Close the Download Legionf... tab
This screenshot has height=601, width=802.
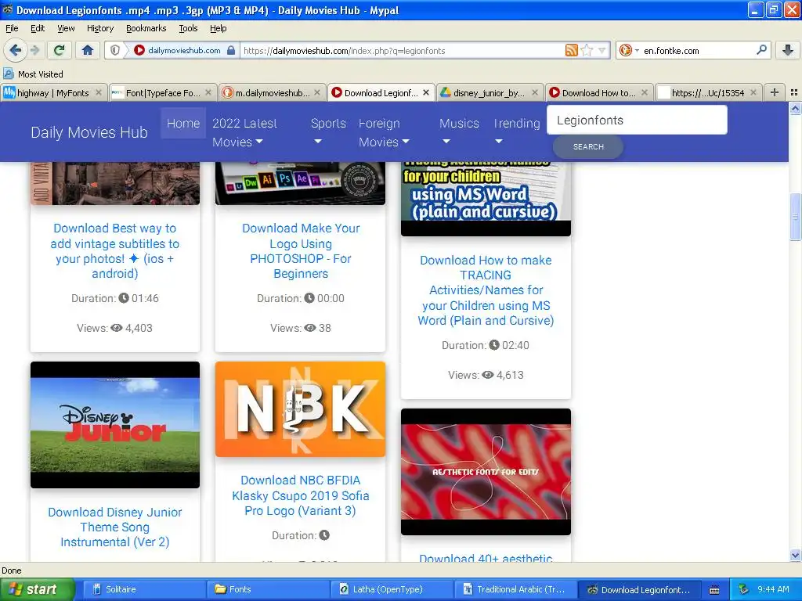pyautogui.click(x=426, y=92)
